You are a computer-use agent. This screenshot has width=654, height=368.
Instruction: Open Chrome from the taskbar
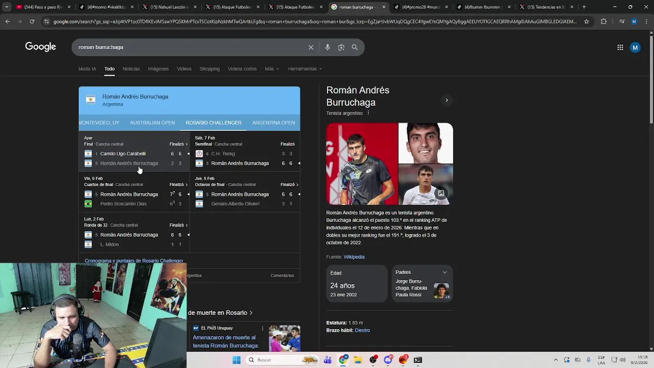[x=343, y=360]
